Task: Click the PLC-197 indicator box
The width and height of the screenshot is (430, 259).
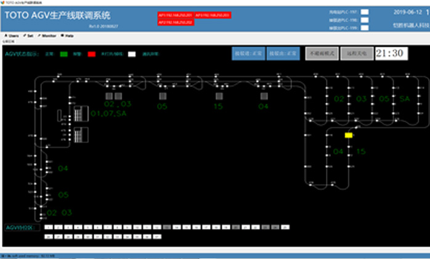Action: click(x=365, y=12)
